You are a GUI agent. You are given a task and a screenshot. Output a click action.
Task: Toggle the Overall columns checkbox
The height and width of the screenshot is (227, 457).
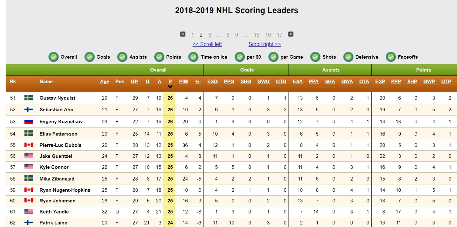tap(54, 57)
